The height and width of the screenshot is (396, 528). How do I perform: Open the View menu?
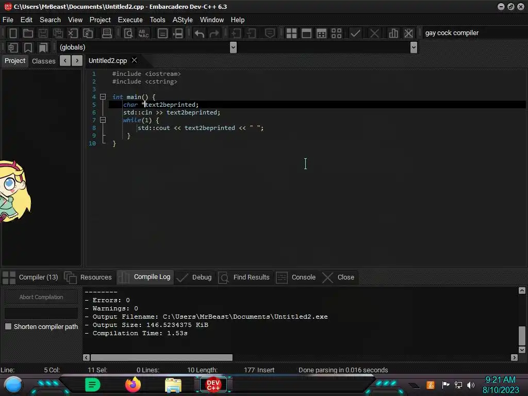click(x=75, y=20)
